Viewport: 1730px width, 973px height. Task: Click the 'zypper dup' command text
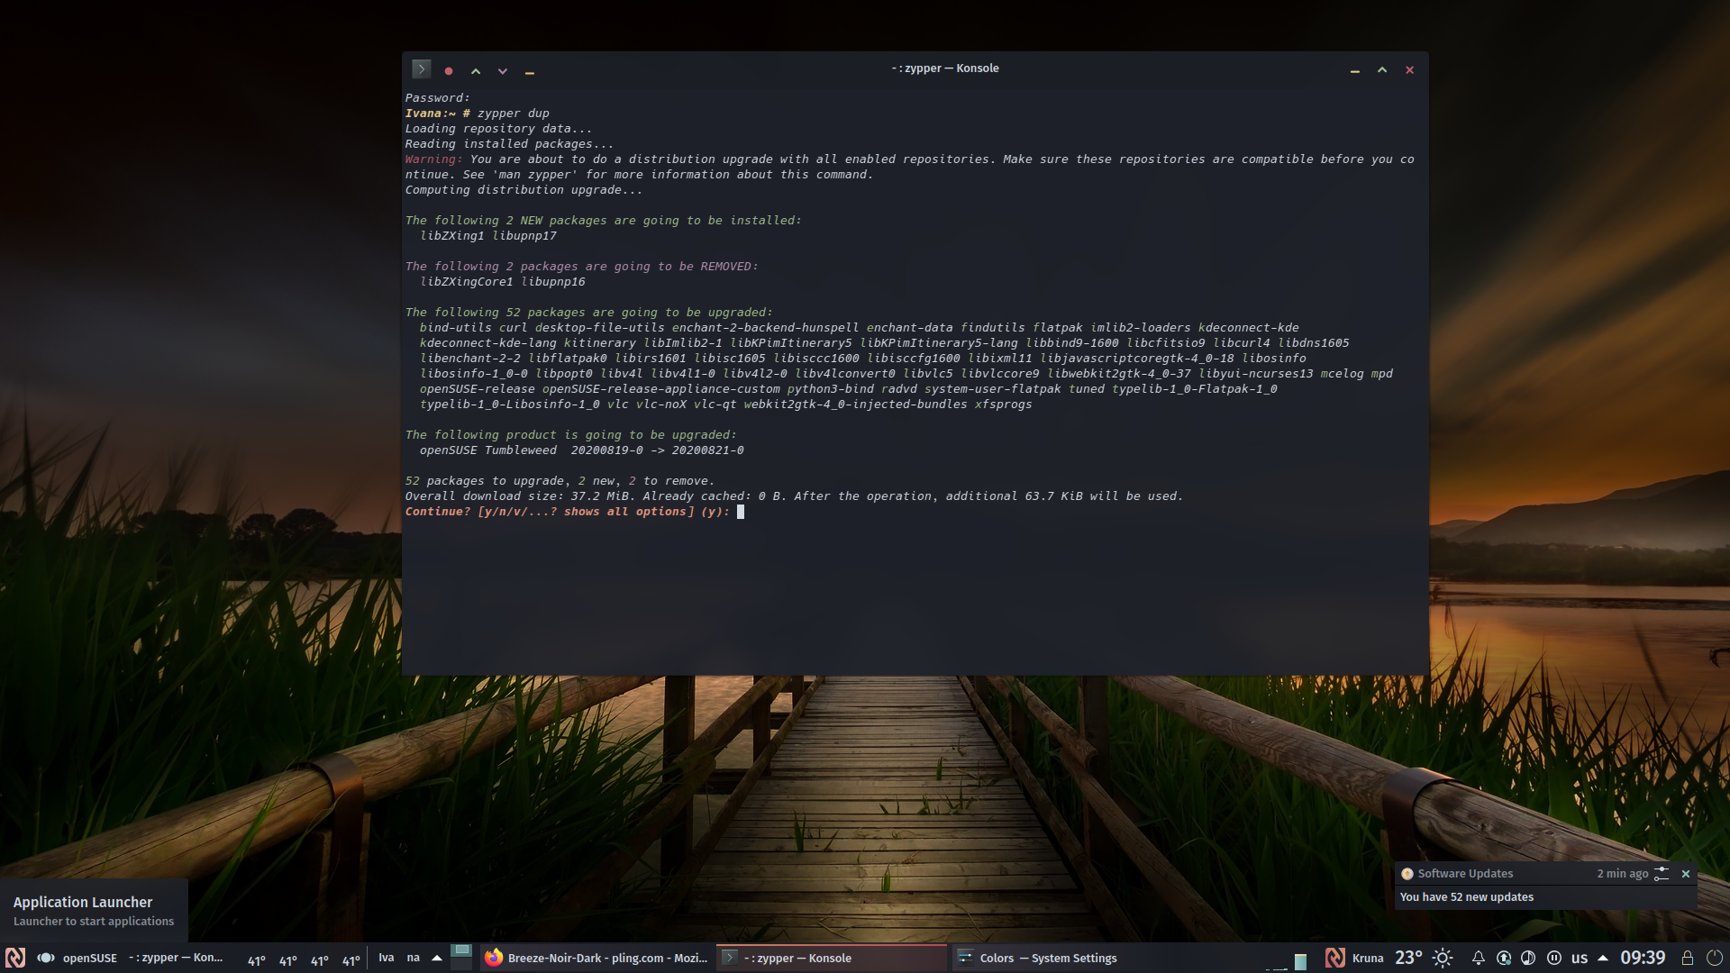tap(513, 114)
